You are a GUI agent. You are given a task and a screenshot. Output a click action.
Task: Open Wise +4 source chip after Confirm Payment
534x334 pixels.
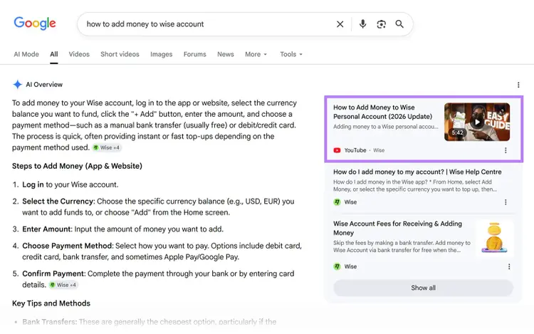coord(63,285)
